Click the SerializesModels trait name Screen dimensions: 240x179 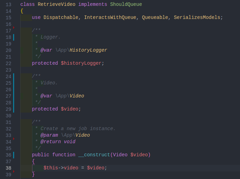click(197, 18)
